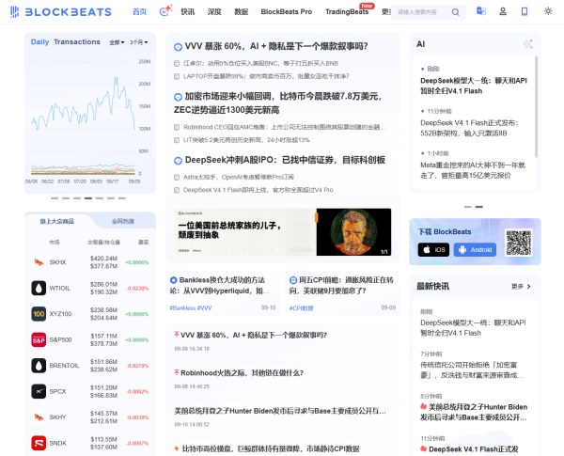Screen dimensions: 564x456
Task: Open the language translation icon
Action: pos(481,11)
